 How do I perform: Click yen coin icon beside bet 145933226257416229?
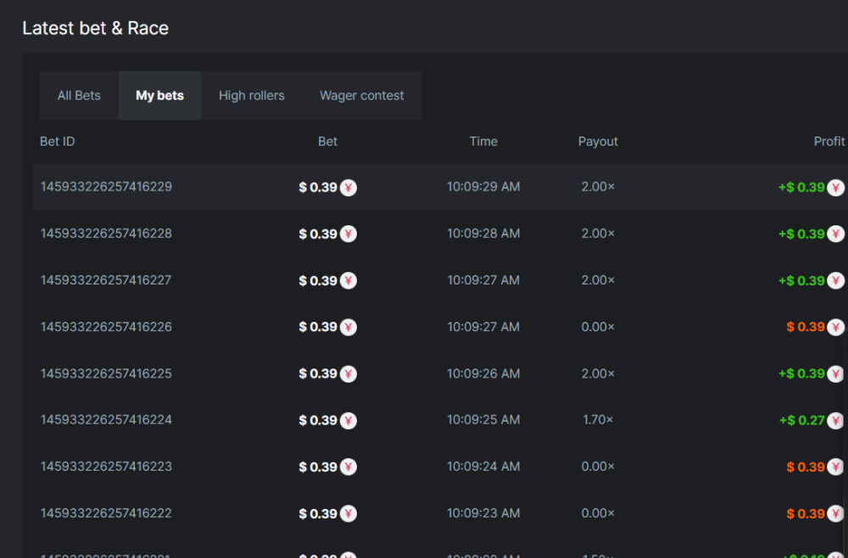coord(349,187)
